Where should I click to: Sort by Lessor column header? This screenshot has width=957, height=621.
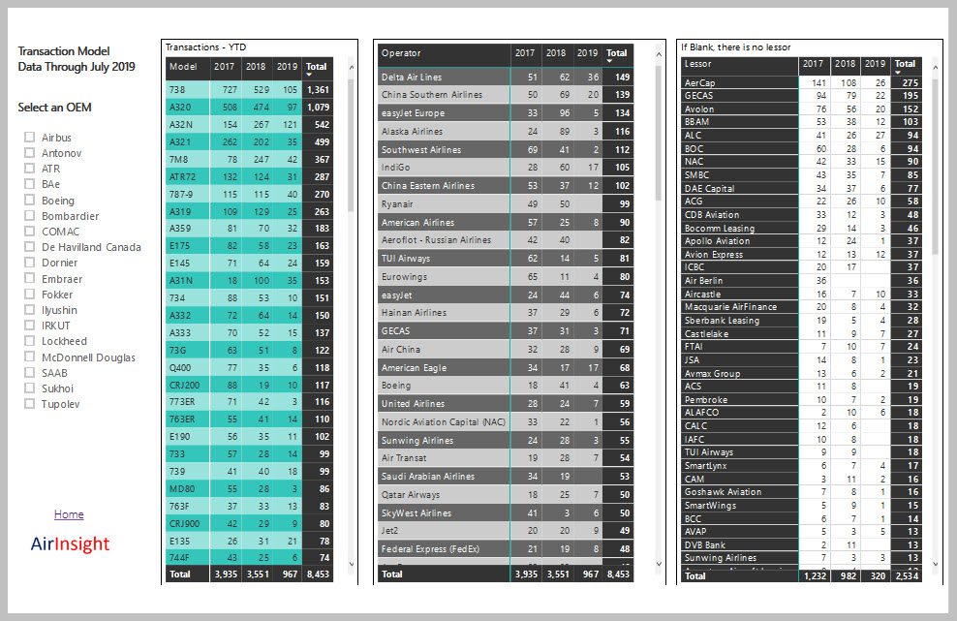(x=697, y=65)
